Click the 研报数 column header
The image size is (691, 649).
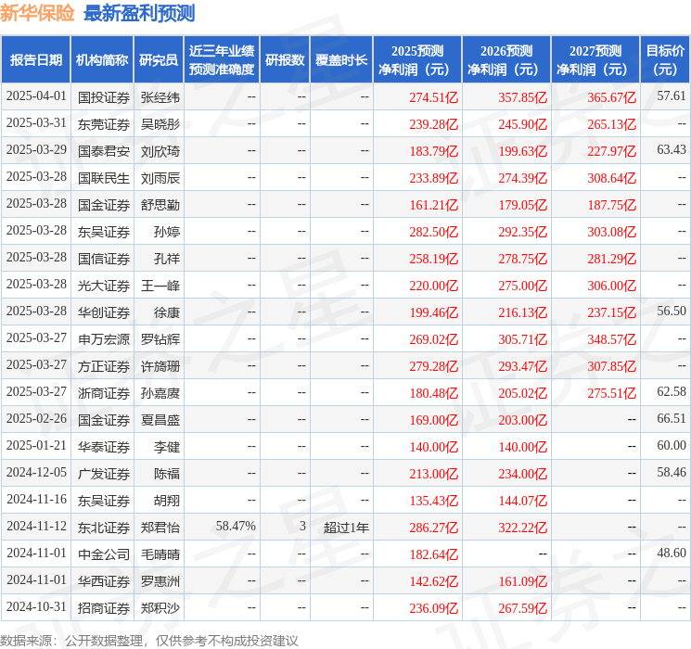(285, 60)
